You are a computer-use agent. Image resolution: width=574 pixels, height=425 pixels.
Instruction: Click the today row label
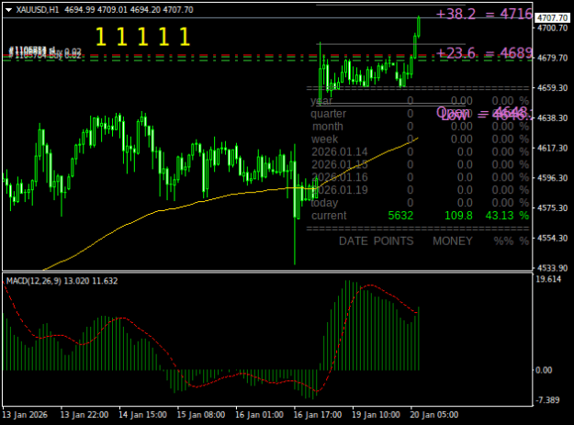coord(324,203)
